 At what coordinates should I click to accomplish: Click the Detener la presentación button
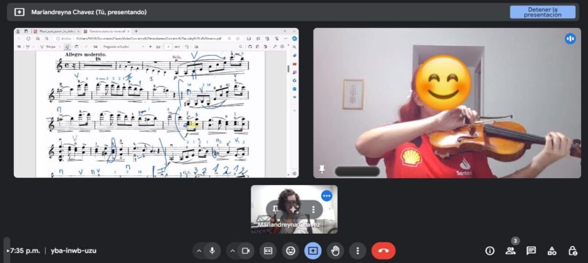[x=542, y=12]
